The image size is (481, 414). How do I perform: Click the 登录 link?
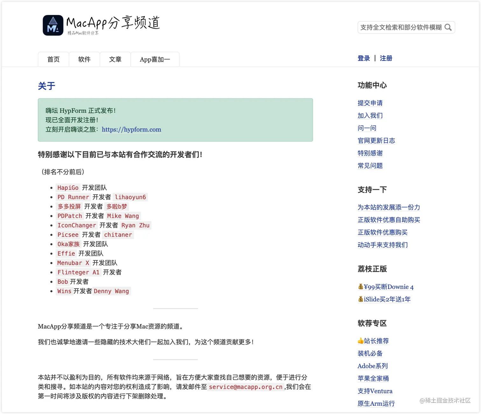tap(364, 58)
